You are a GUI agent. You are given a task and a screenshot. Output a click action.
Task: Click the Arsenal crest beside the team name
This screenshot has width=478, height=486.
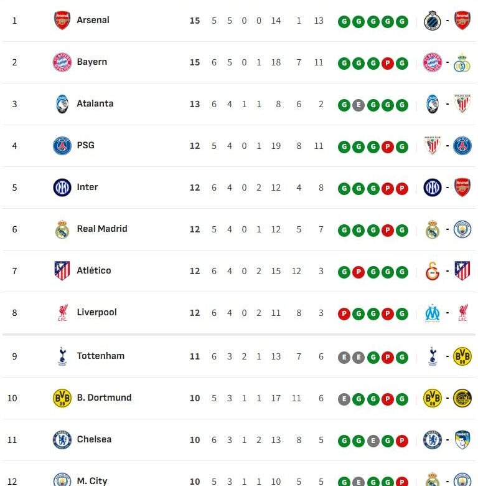click(x=62, y=21)
